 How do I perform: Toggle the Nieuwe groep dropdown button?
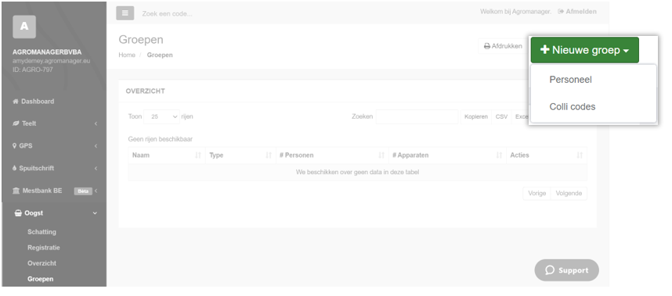(584, 50)
